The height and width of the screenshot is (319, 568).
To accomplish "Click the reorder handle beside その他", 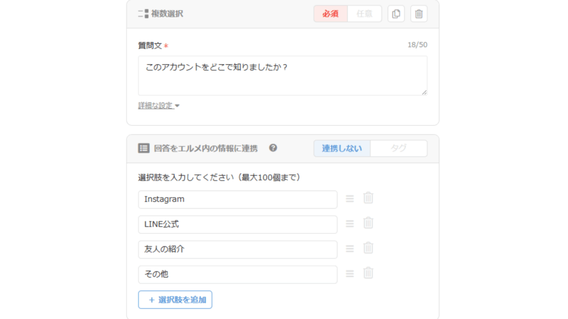I will (350, 273).
